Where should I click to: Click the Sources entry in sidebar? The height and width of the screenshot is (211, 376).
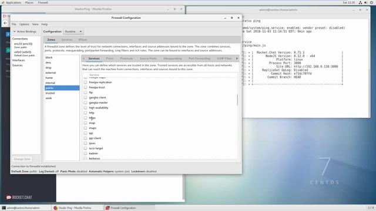17,65
